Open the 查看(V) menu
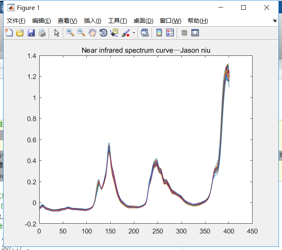 (68, 21)
